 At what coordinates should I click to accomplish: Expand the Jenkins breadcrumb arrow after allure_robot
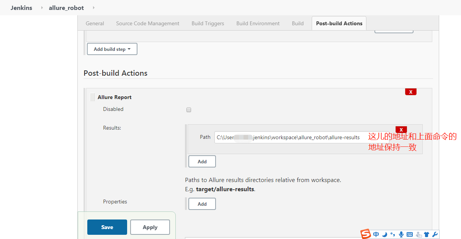(x=95, y=8)
